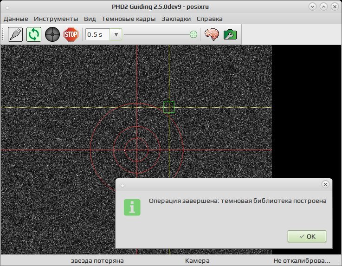
Task: Open advanced settings brain icon
Action: tap(212, 34)
